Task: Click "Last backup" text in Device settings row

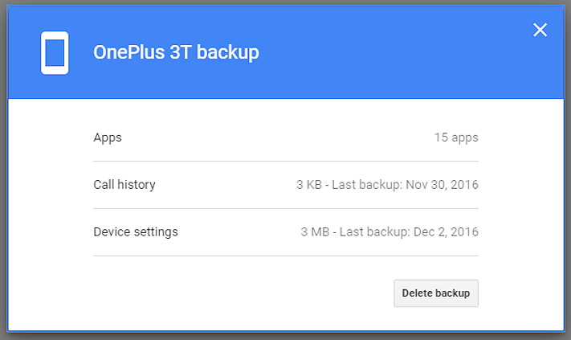Action: [373, 232]
